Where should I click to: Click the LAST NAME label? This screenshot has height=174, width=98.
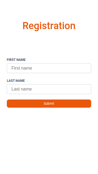(16, 81)
